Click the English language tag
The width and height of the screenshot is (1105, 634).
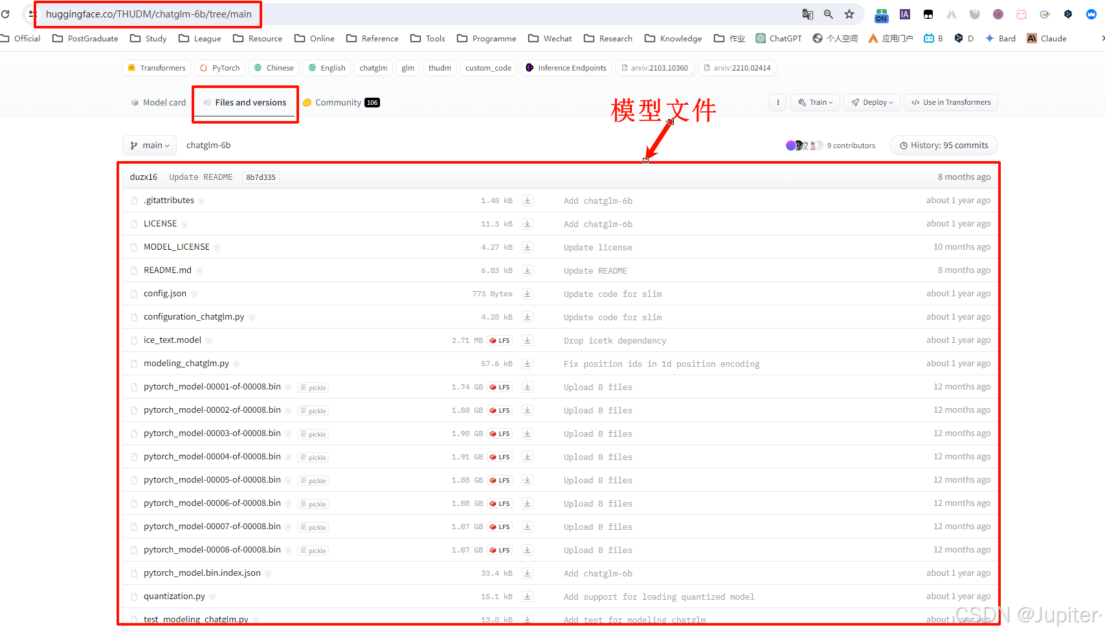(327, 68)
